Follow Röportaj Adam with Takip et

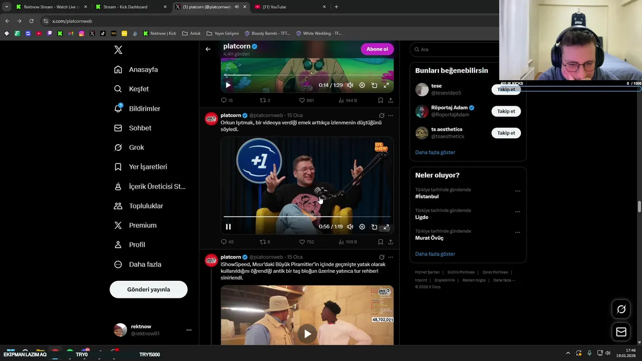click(506, 111)
